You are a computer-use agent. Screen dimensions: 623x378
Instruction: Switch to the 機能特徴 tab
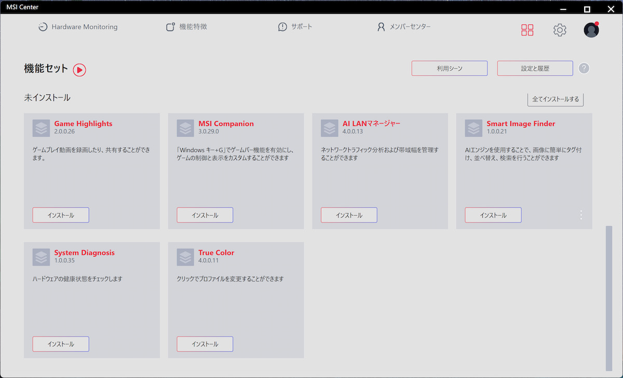point(186,27)
